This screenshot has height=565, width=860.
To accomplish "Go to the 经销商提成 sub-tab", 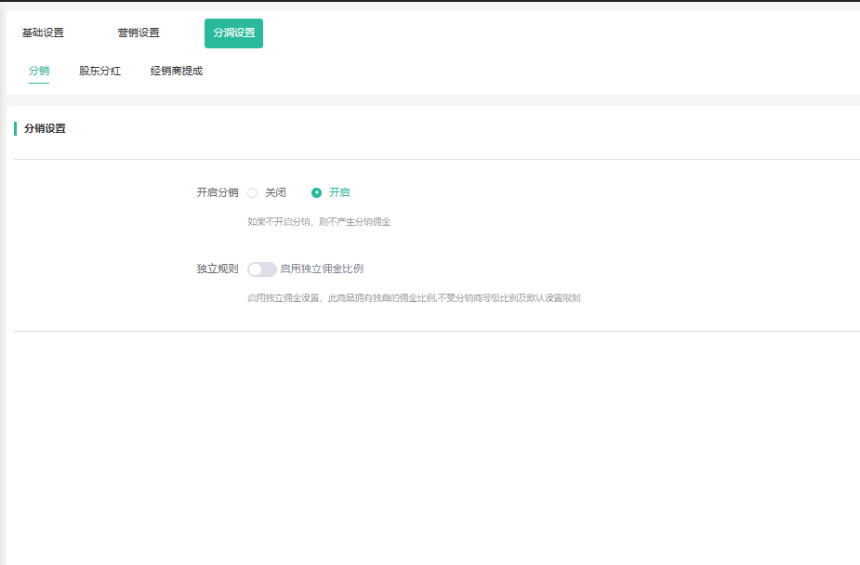I will pos(177,71).
